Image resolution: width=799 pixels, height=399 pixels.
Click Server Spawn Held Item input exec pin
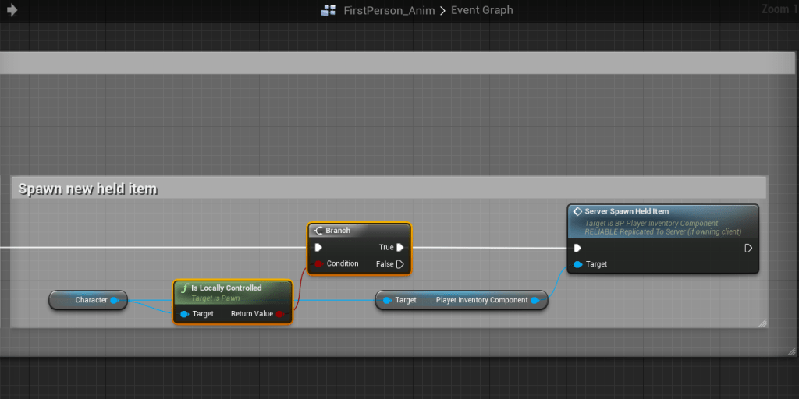tap(577, 249)
